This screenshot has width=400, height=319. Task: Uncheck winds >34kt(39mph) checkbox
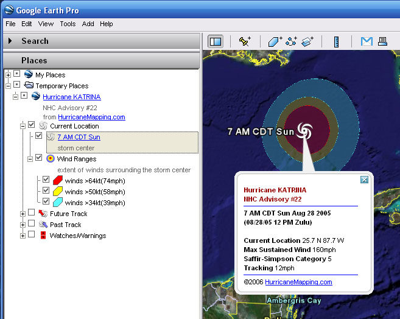(x=46, y=202)
